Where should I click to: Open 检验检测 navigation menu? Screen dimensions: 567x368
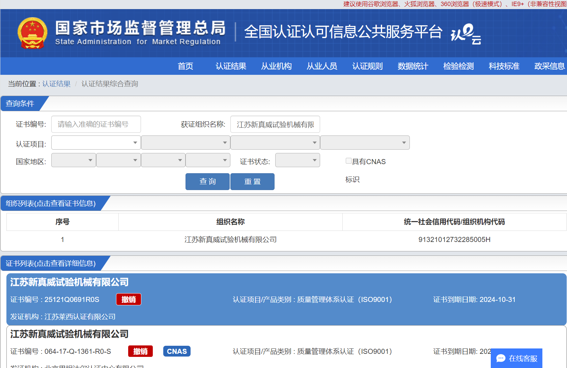click(459, 66)
